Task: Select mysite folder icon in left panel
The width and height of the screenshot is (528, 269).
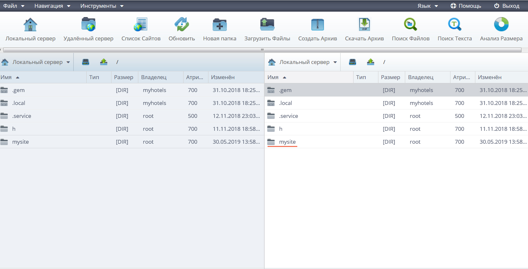Action: click(x=4, y=142)
